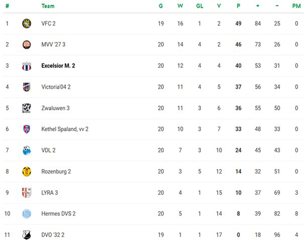Click the Hermes DVS 2 logo
Screen dimensions: 304x243
tap(26, 214)
